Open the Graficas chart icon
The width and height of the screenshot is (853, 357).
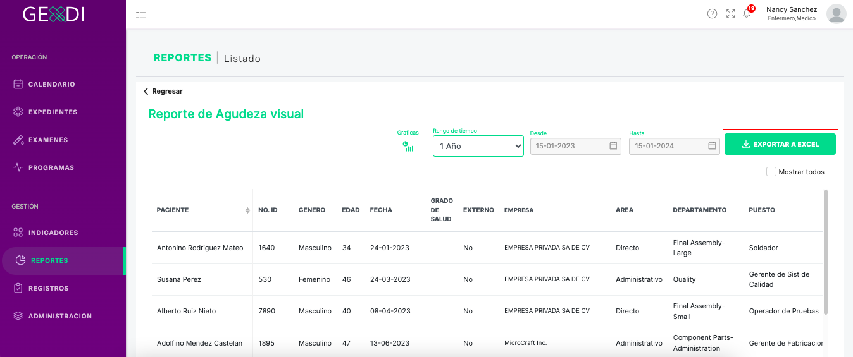408,147
